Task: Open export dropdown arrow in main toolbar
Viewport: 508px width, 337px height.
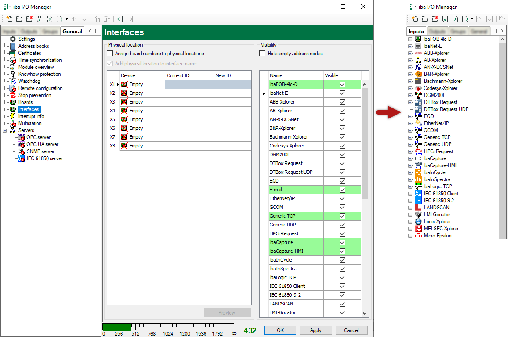Action: tap(67, 19)
